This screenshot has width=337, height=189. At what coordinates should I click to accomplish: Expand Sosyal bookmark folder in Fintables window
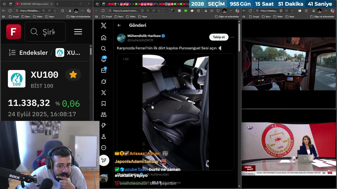14,17
